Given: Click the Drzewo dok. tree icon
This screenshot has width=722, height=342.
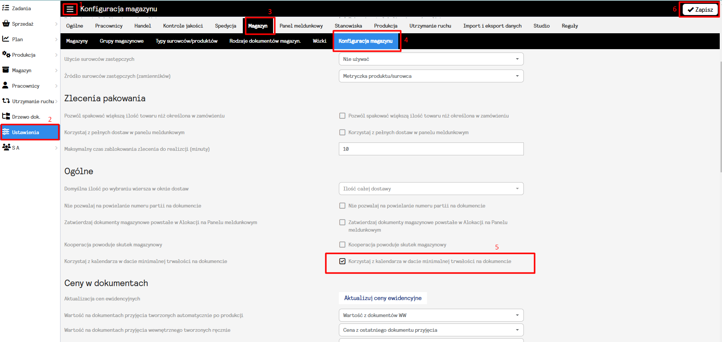Looking at the screenshot, I should pyautogui.click(x=6, y=116).
